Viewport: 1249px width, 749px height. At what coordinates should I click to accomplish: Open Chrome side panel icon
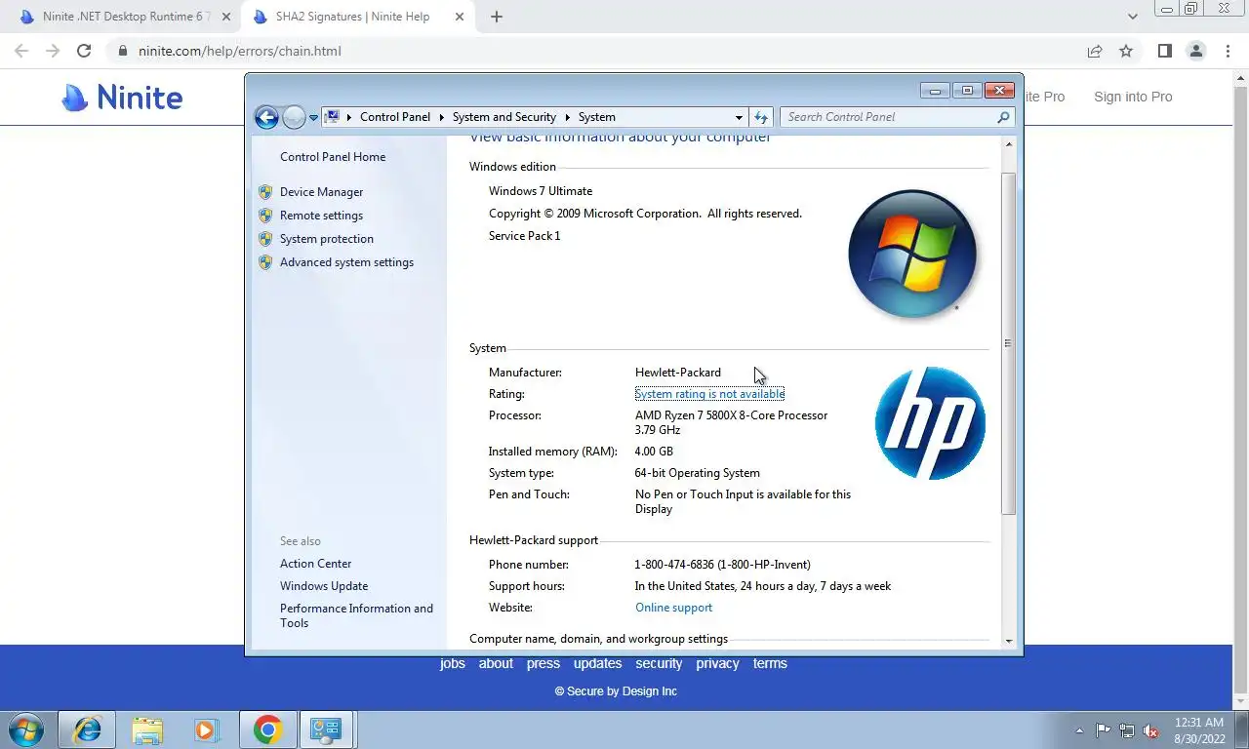tap(1164, 51)
